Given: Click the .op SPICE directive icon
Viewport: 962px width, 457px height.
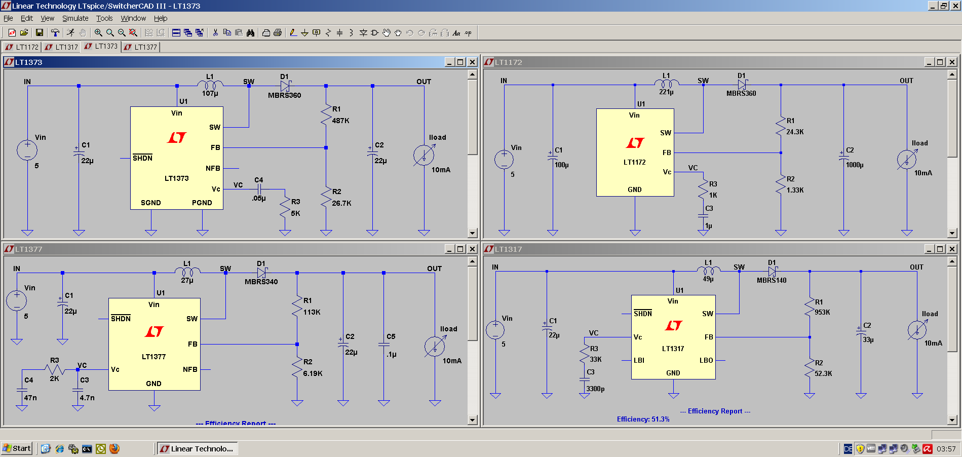Looking at the screenshot, I should pyautogui.click(x=468, y=32).
